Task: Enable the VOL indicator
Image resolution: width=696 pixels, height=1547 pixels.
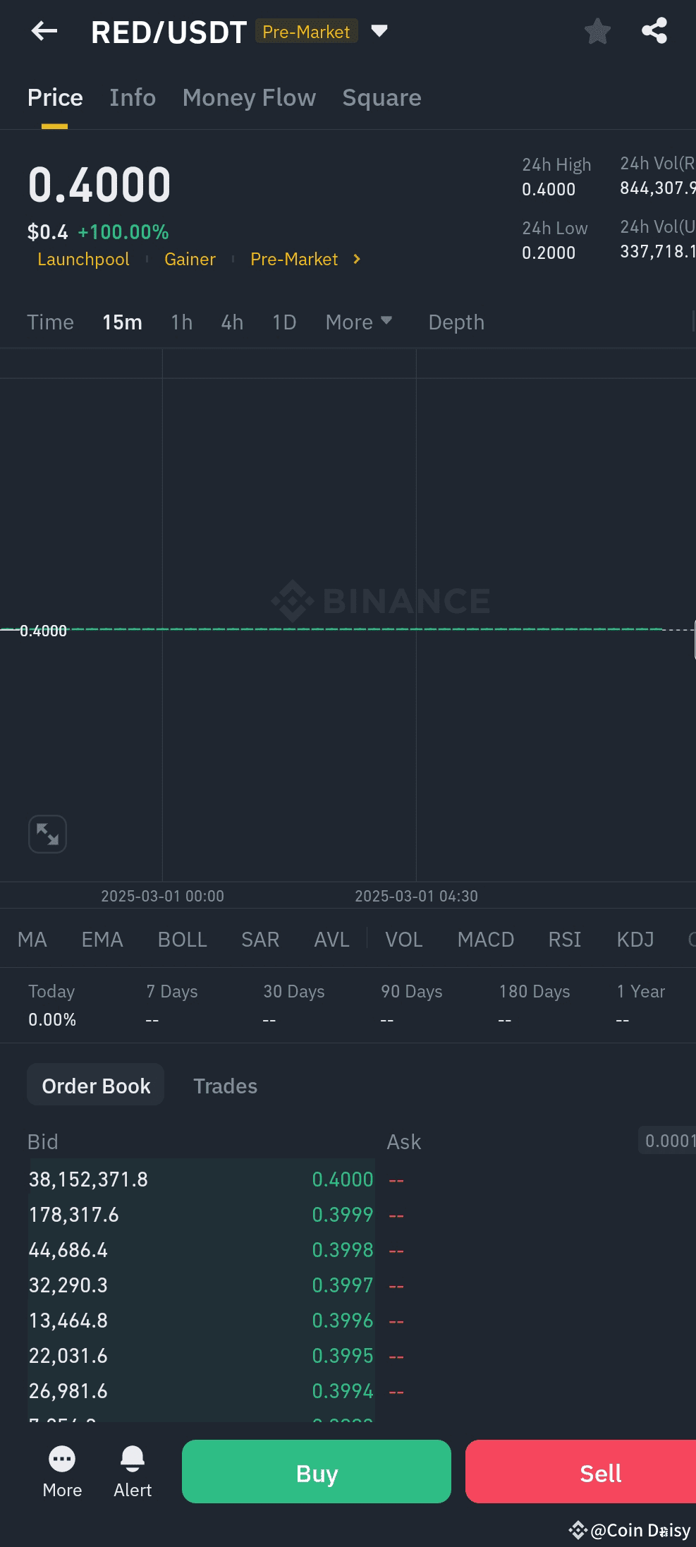Action: point(403,939)
